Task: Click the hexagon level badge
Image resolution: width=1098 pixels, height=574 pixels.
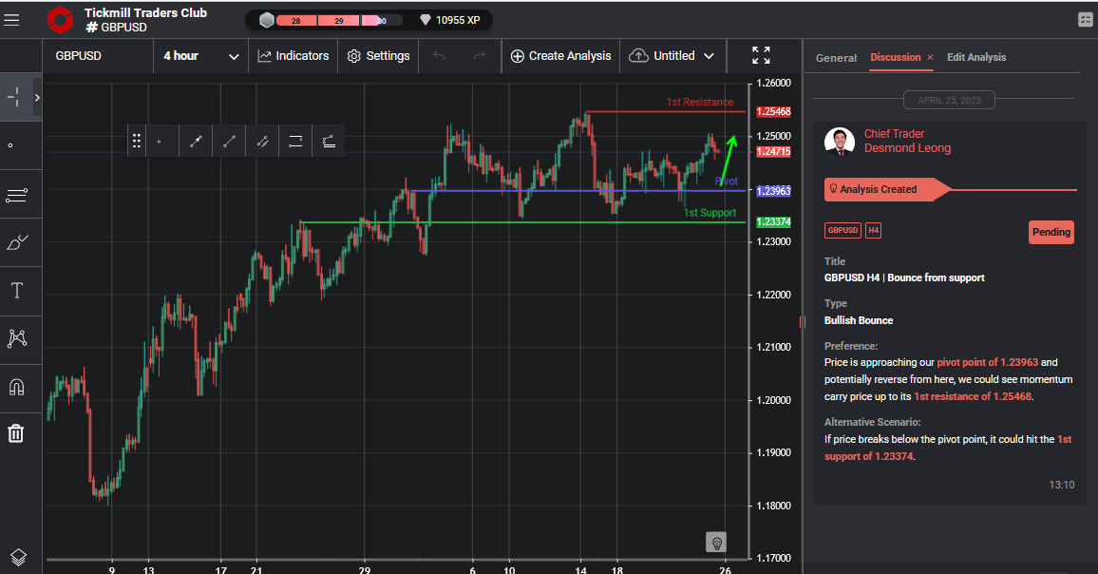Action: click(267, 20)
